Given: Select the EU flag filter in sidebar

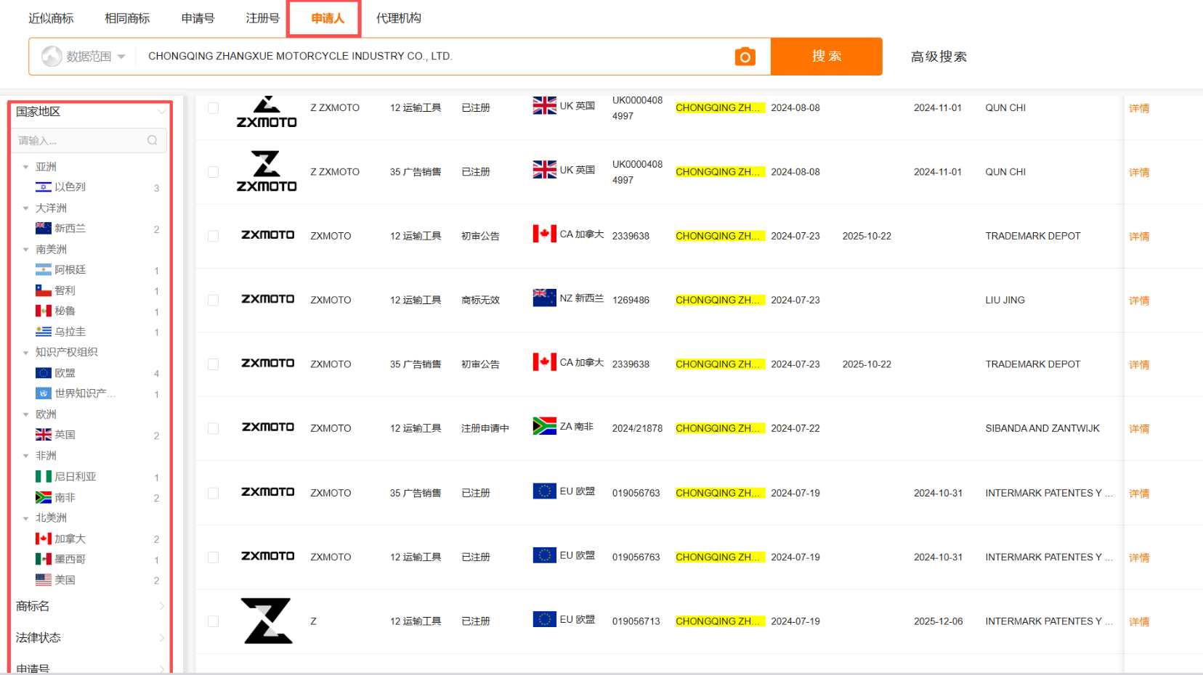Looking at the screenshot, I should [44, 373].
